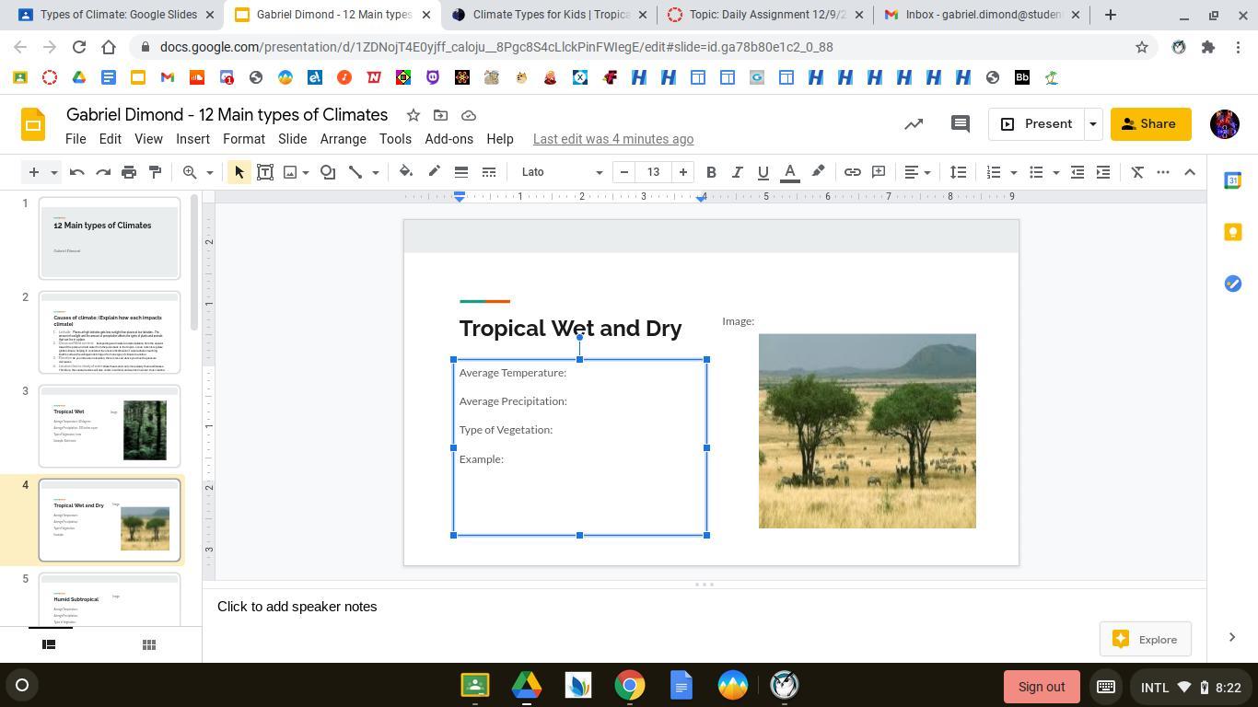Open the text align dropdown
This screenshot has width=1258, height=707.
click(917, 172)
